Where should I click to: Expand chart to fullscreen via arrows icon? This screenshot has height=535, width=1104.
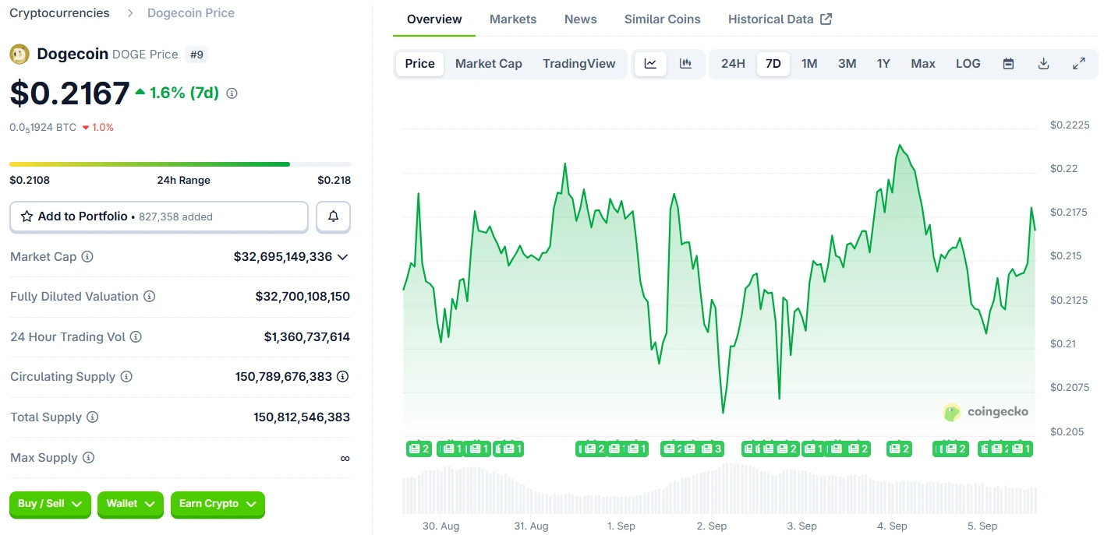(x=1079, y=63)
